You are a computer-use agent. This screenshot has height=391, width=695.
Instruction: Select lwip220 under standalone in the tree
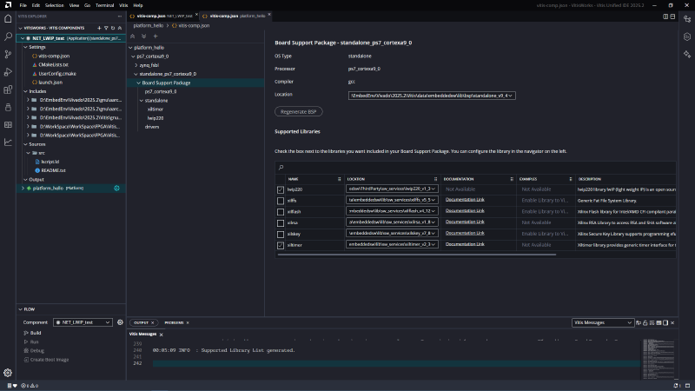coord(156,118)
